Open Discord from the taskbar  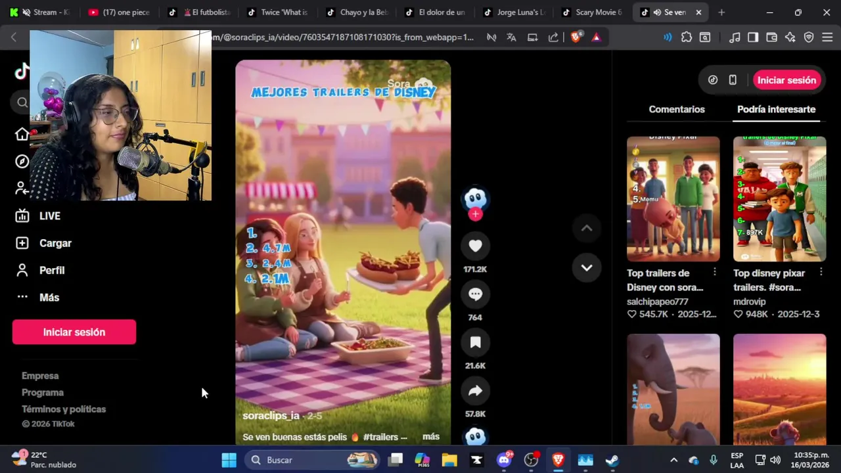click(x=504, y=460)
